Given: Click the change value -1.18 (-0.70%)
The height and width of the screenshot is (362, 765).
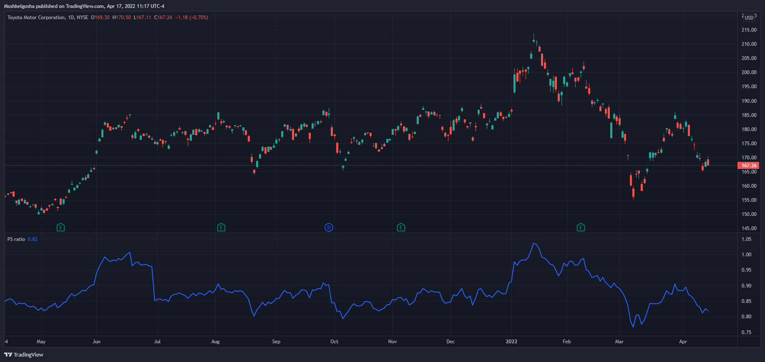Looking at the screenshot, I should [x=192, y=17].
